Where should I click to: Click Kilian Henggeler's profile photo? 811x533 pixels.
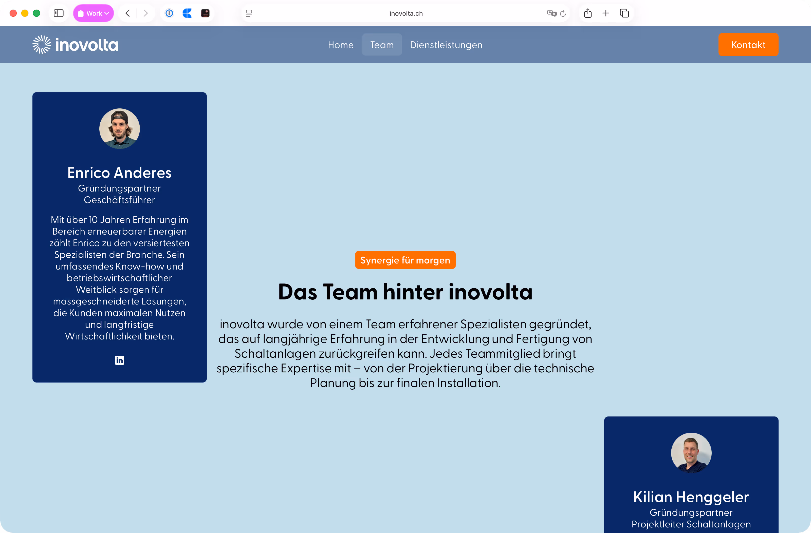coord(691,453)
